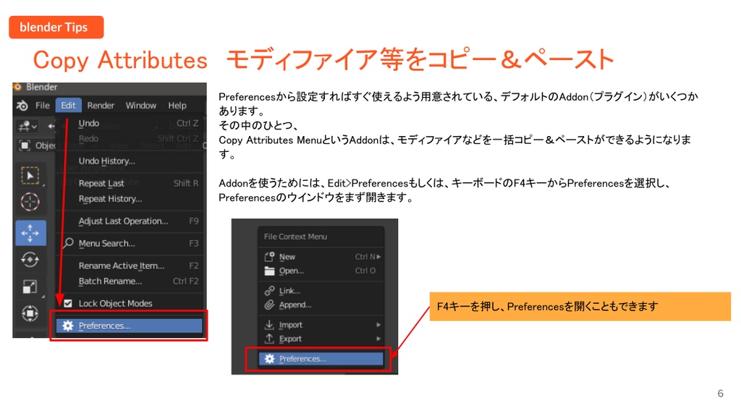Choose Undo from Edit menu
The height and width of the screenshot is (416, 741).
click(130, 124)
